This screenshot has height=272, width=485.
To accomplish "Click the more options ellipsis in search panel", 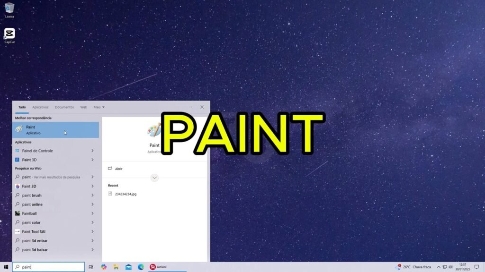I will coord(191,107).
